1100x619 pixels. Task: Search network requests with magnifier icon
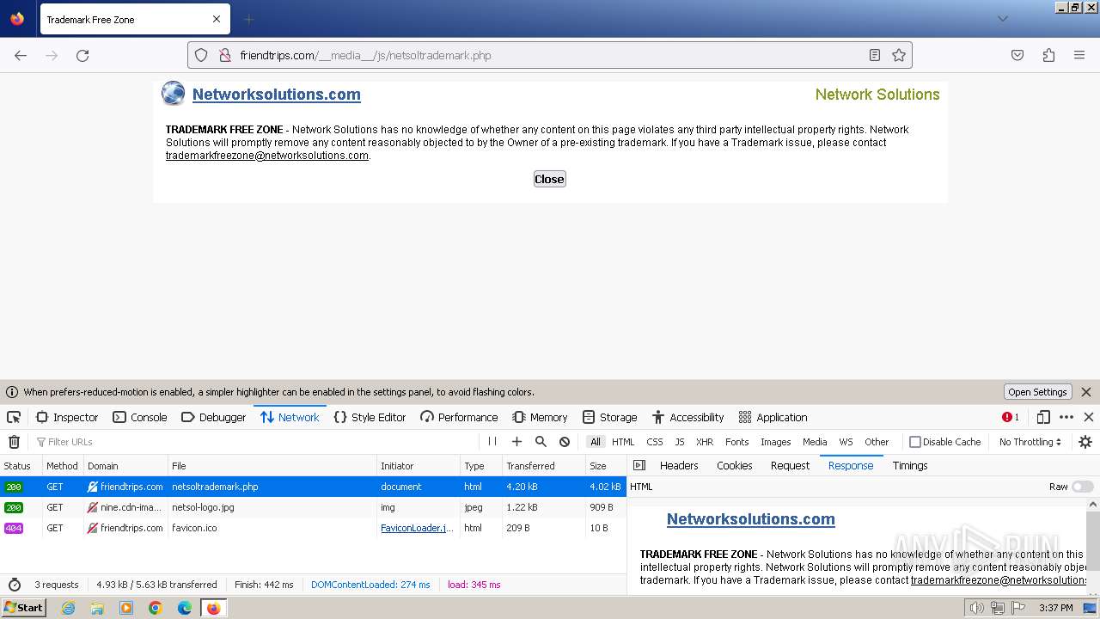[541, 442]
